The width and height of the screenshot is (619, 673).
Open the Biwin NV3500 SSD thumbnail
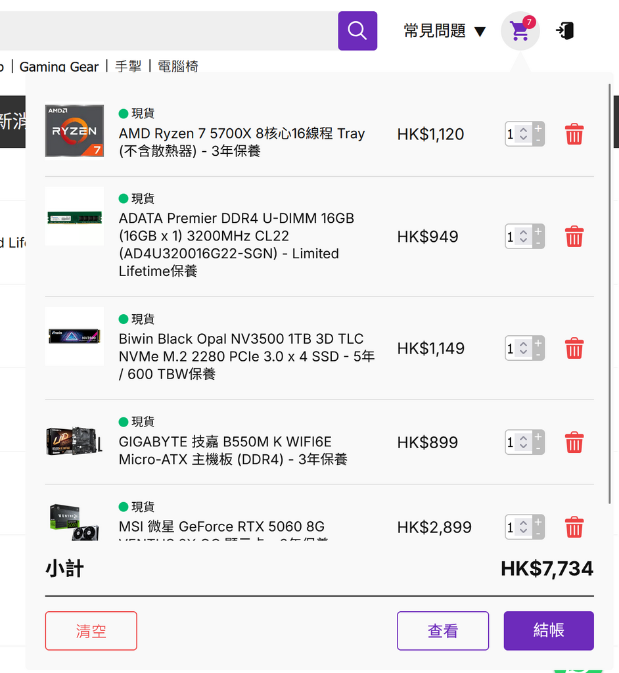coord(74,336)
